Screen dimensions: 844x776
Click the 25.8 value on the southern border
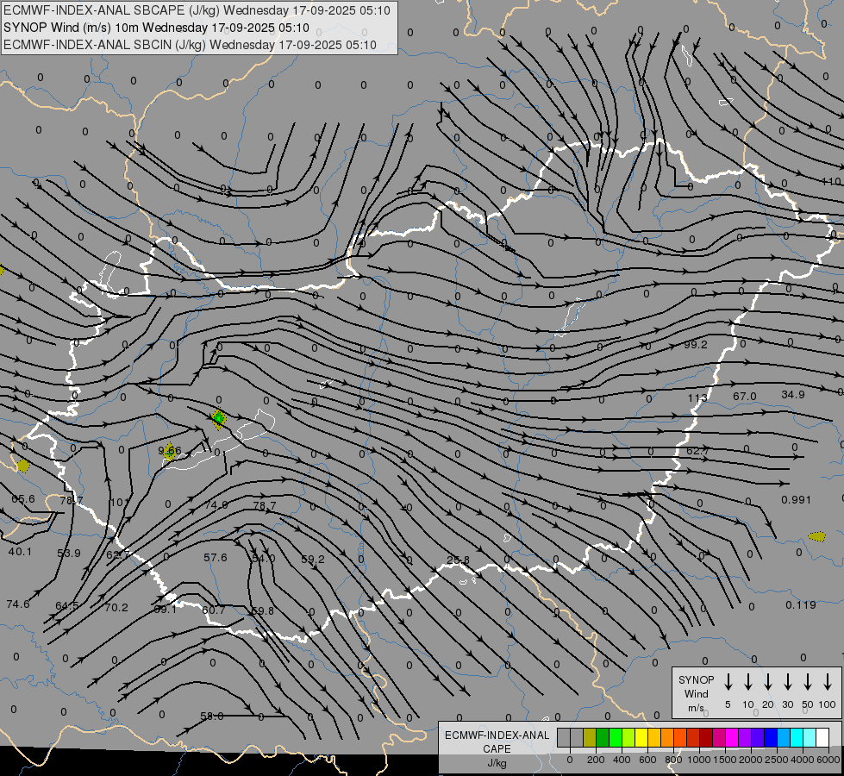(458, 560)
